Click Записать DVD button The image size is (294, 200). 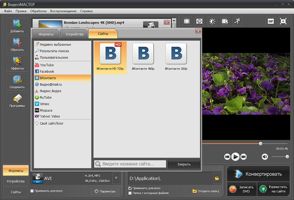point(242,189)
